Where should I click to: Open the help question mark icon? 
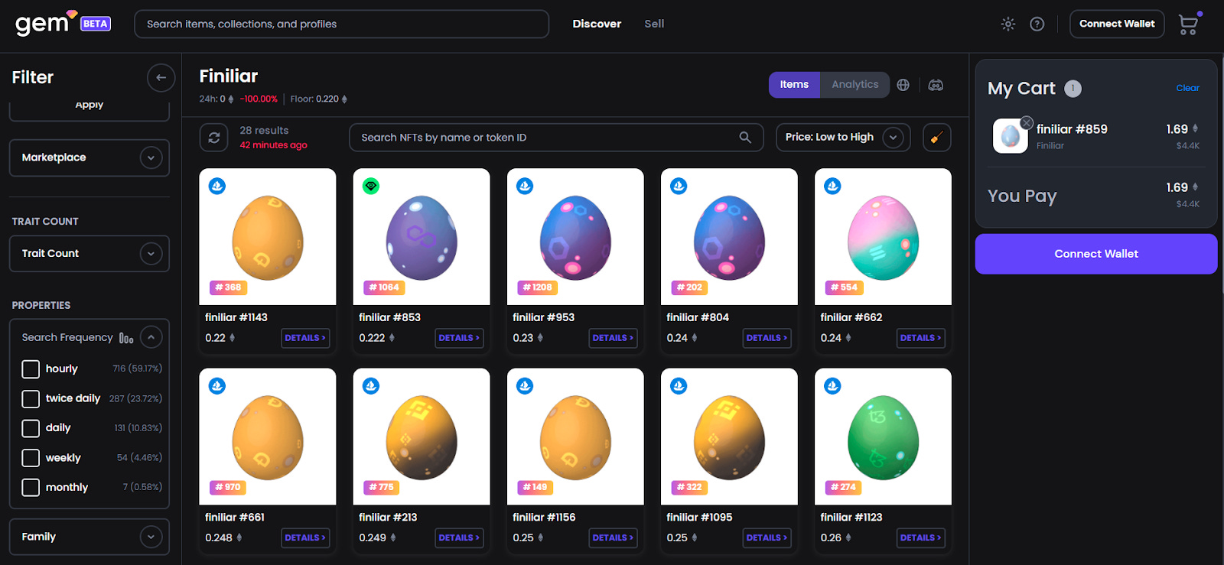1037,24
